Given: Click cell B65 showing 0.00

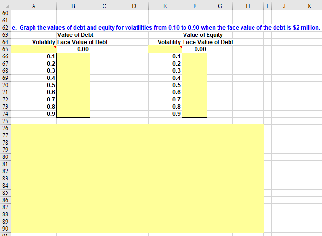Looking at the screenshot, I should (73, 49).
